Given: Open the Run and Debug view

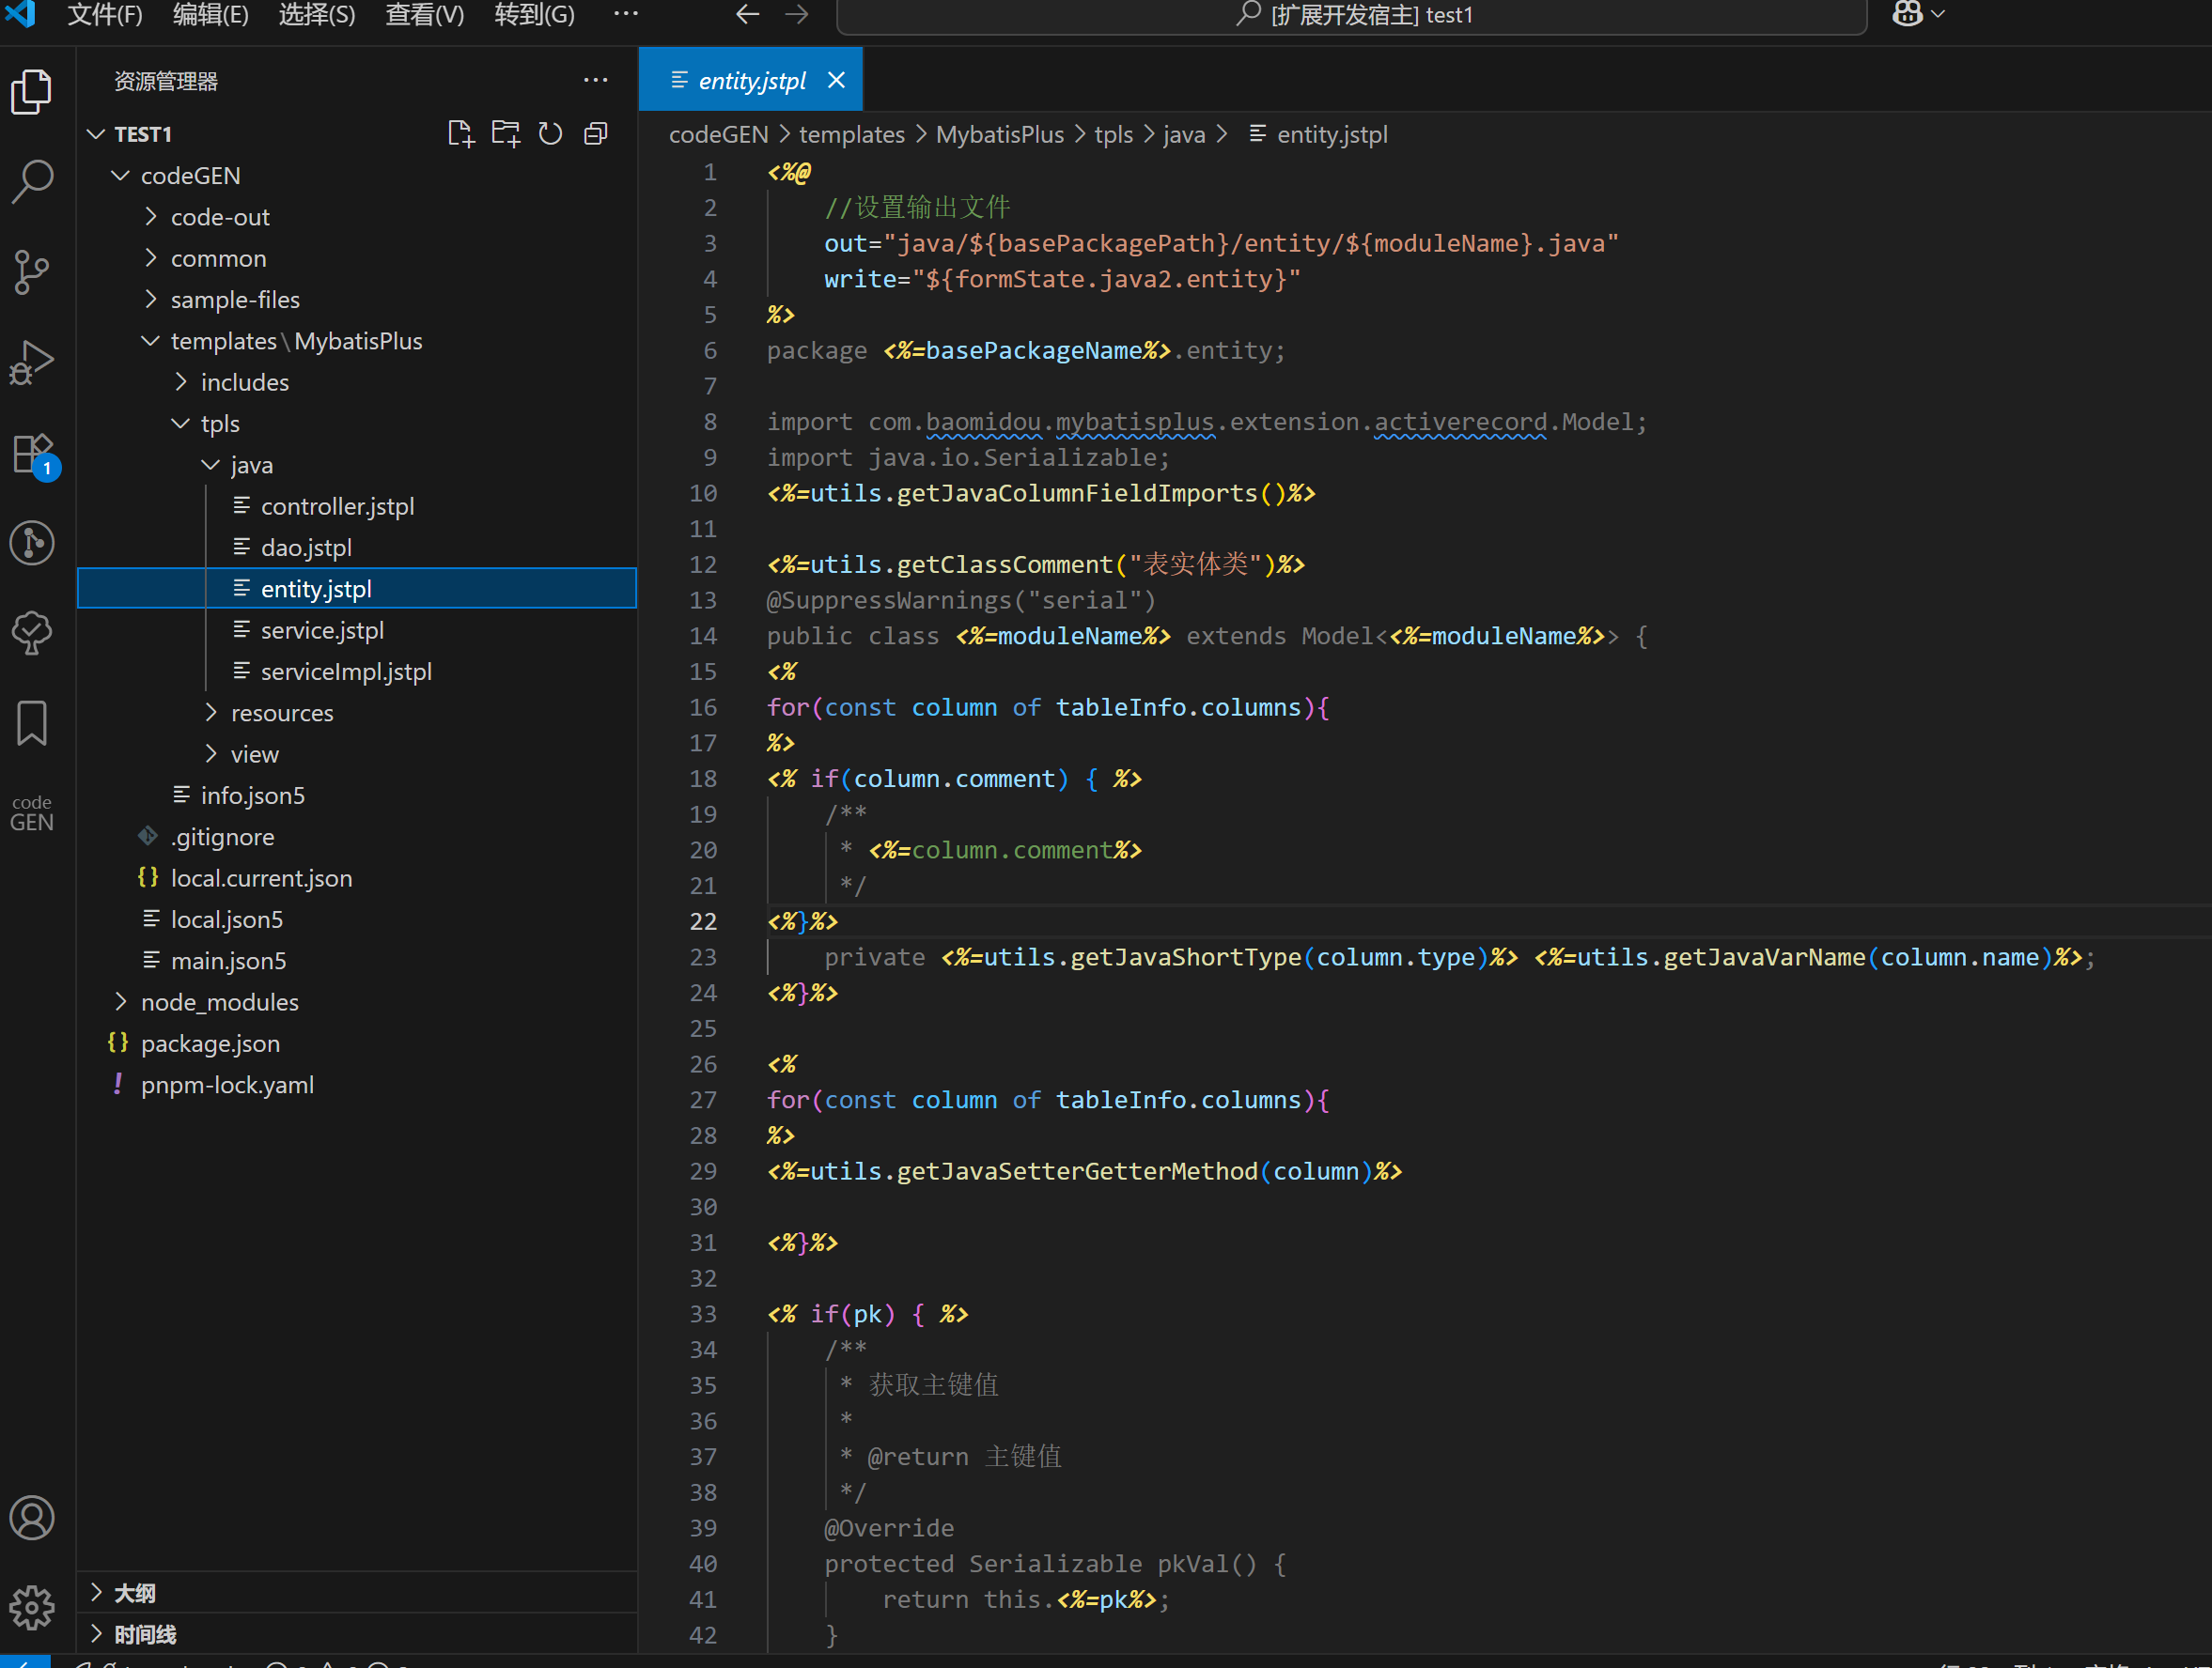Looking at the screenshot, I should coord(32,362).
